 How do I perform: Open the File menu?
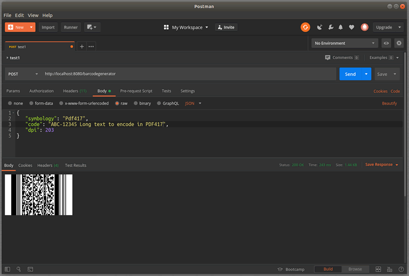pos(7,15)
